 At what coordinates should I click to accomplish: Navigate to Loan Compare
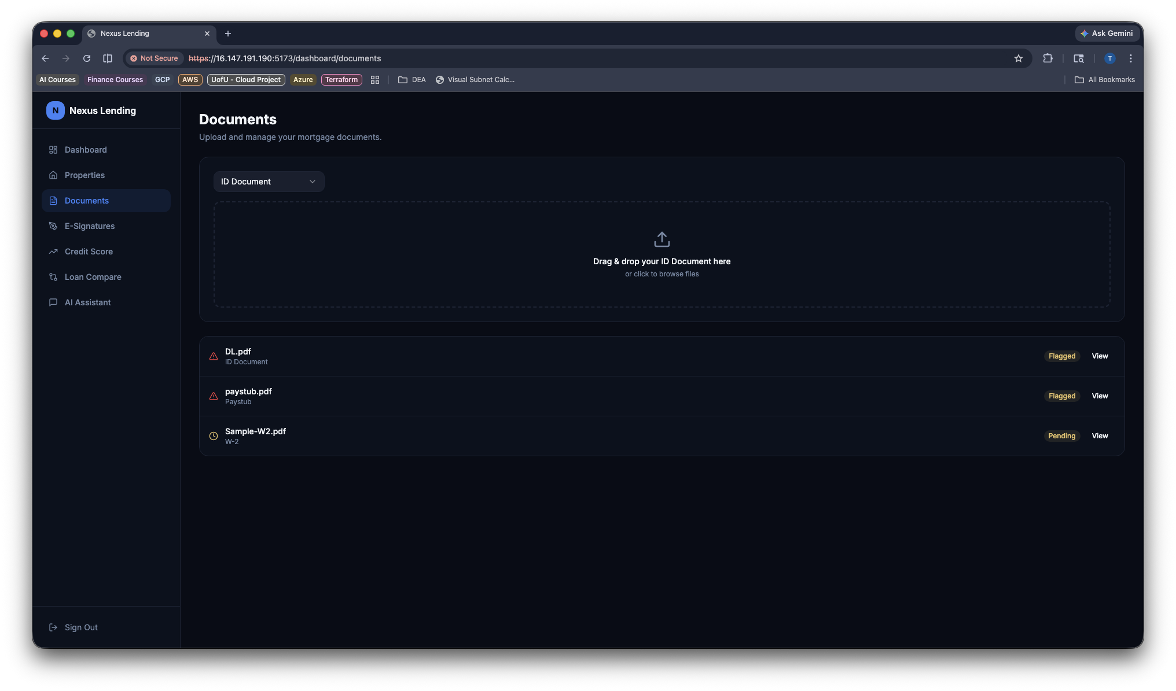click(93, 277)
